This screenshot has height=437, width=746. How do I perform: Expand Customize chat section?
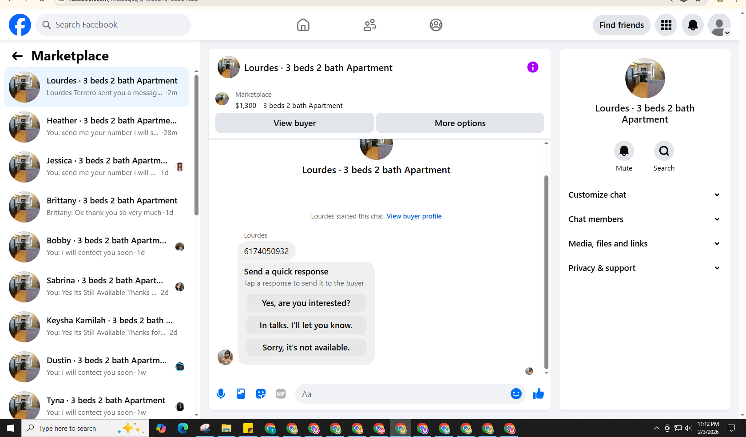coord(645,195)
